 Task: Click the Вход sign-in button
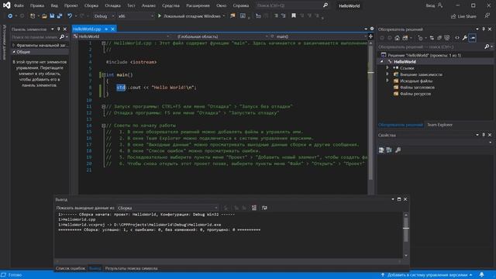coord(434,5)
